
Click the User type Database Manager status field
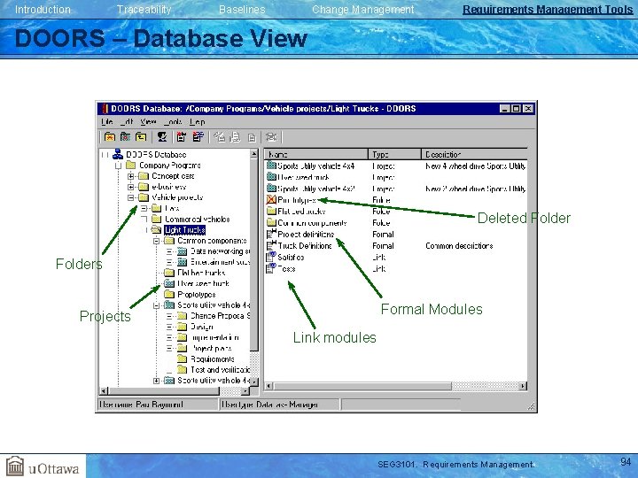279,405
